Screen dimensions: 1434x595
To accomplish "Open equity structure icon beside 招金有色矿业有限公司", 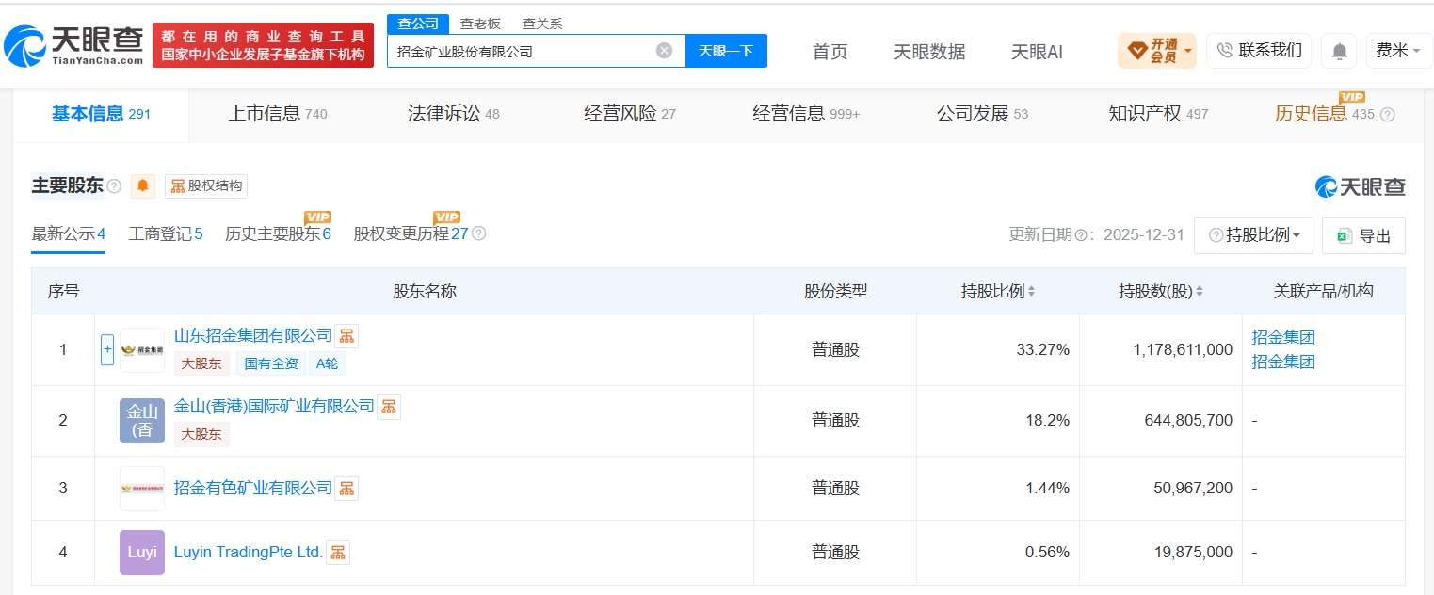I will coord(346,489).
